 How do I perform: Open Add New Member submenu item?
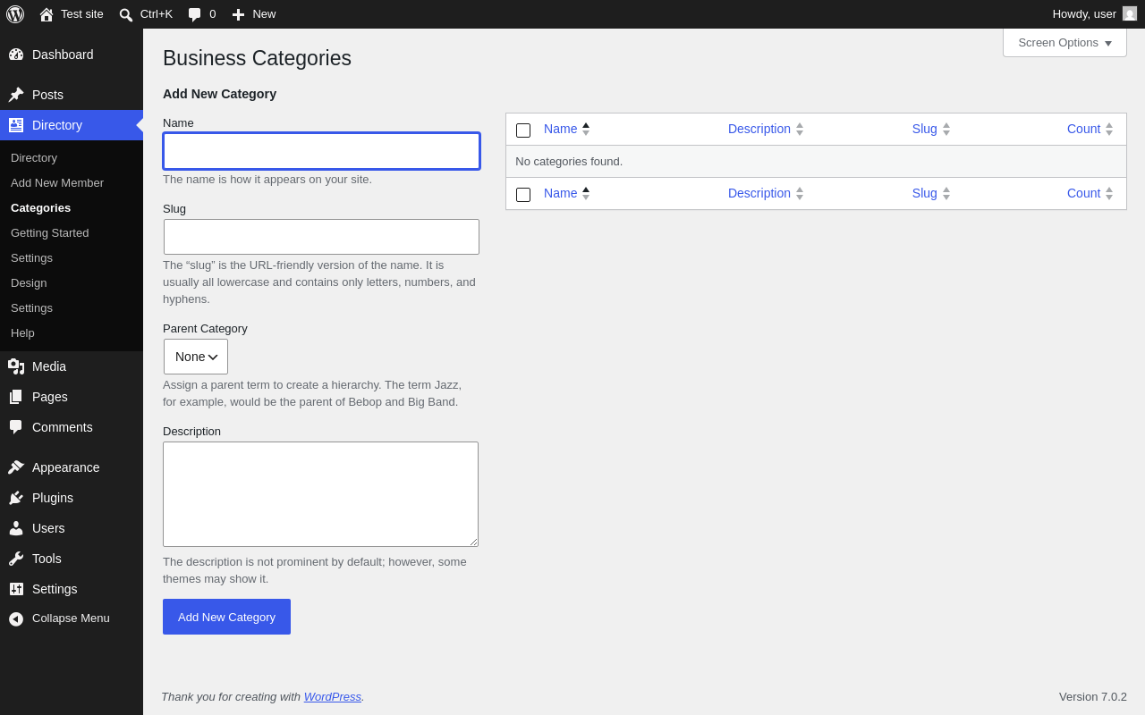[57, 183]
